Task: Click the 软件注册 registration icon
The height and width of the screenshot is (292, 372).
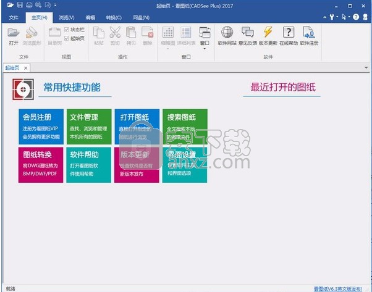Action: (309, 33)
